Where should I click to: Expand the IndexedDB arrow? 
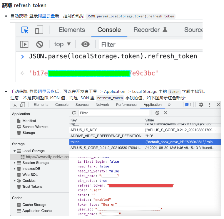[14, 169]
